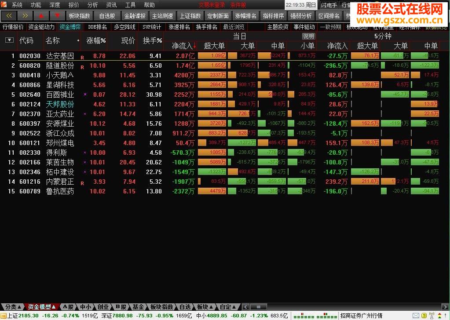Switch to the 行情报价 tab
Image resolution: width=450 pixels, height=320 pixels.
[13, 27]
